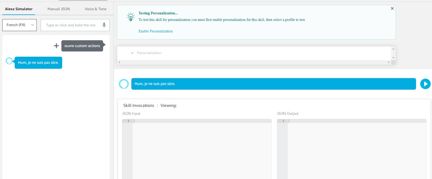
Task: Click the up arrow of the personalization panel scrollbar
Action: (393, 49)
